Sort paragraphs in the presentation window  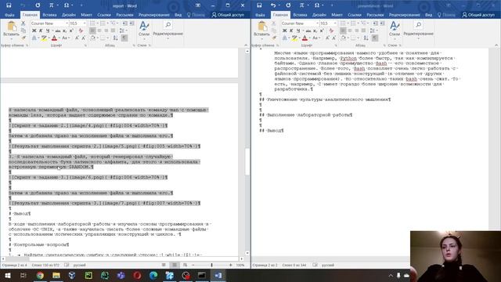click(366, 38)
